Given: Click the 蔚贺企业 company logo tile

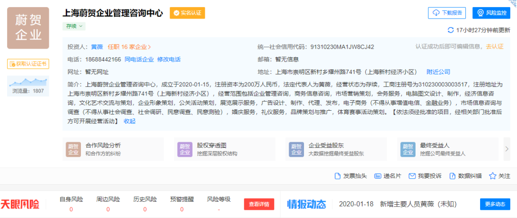Looking at the screenshot, I should [28, 28].
